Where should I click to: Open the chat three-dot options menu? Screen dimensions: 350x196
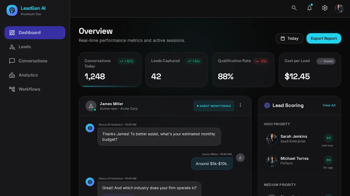point(240,105)
